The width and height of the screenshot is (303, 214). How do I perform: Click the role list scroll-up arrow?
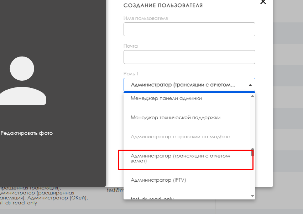coord(253,96)
